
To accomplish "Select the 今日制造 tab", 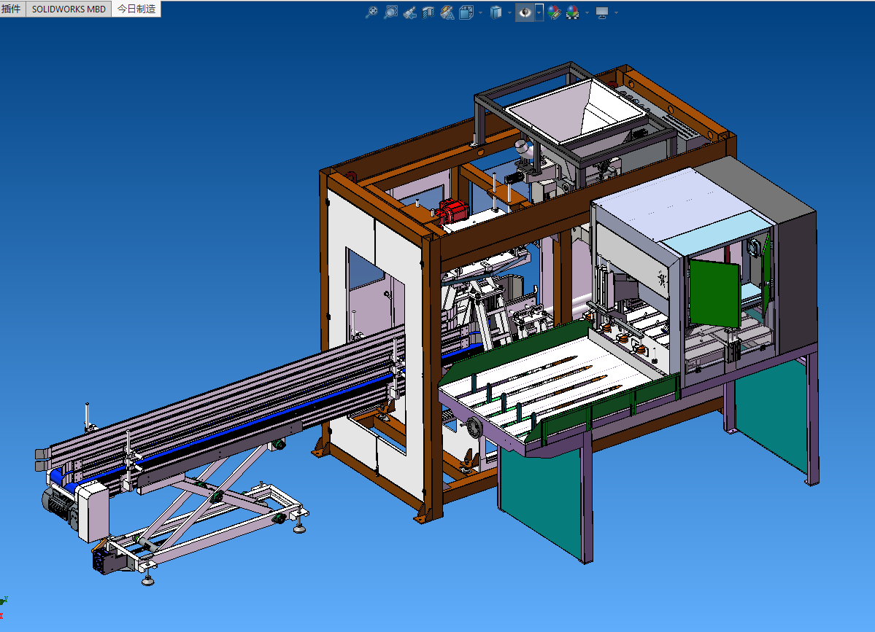I will (136, 9).
